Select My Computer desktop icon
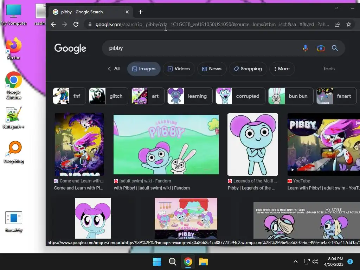 pos(14,14)
